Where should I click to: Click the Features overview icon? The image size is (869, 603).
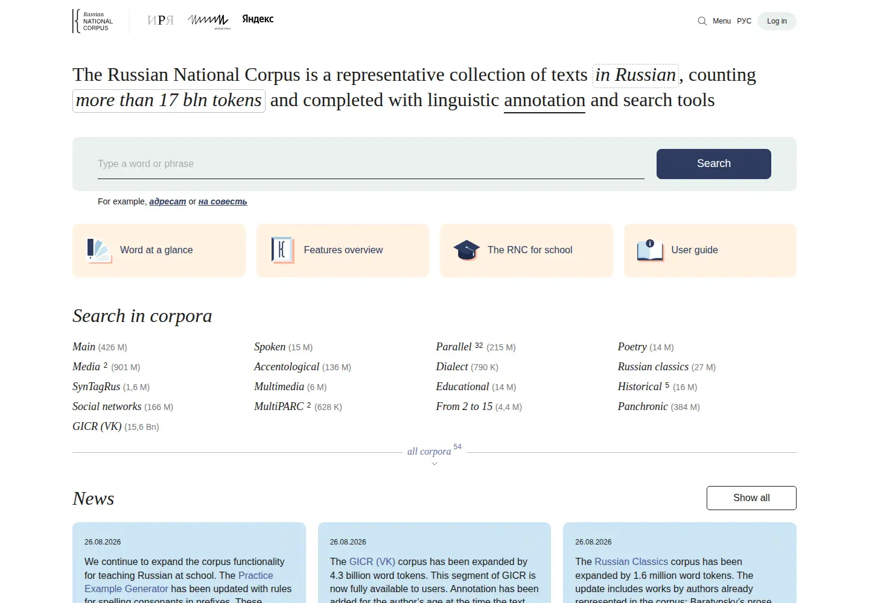(282, 250)
